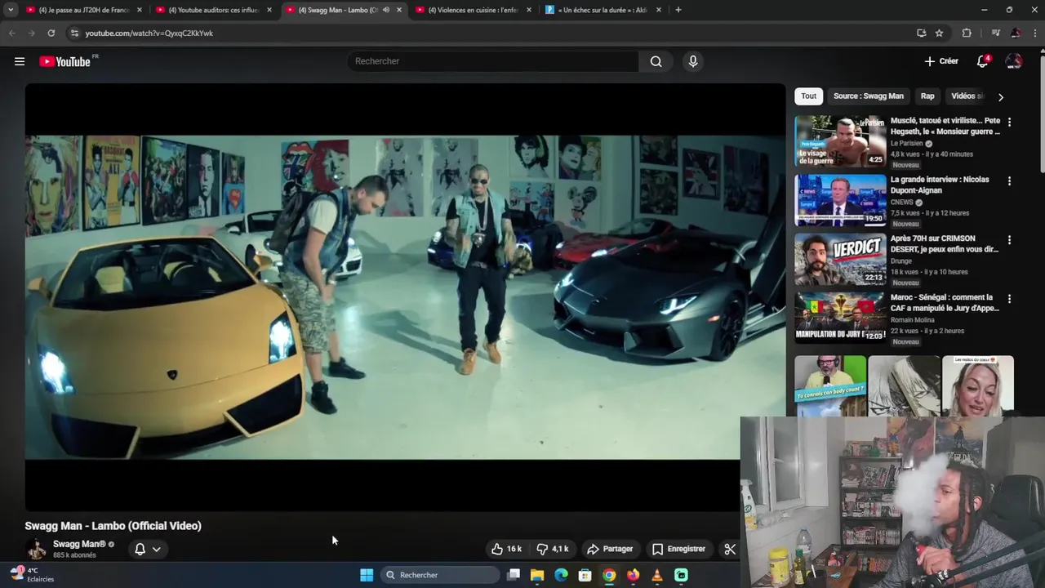
Task: Click the youtube.com address bar URL
Action: [x=149, y=33]
